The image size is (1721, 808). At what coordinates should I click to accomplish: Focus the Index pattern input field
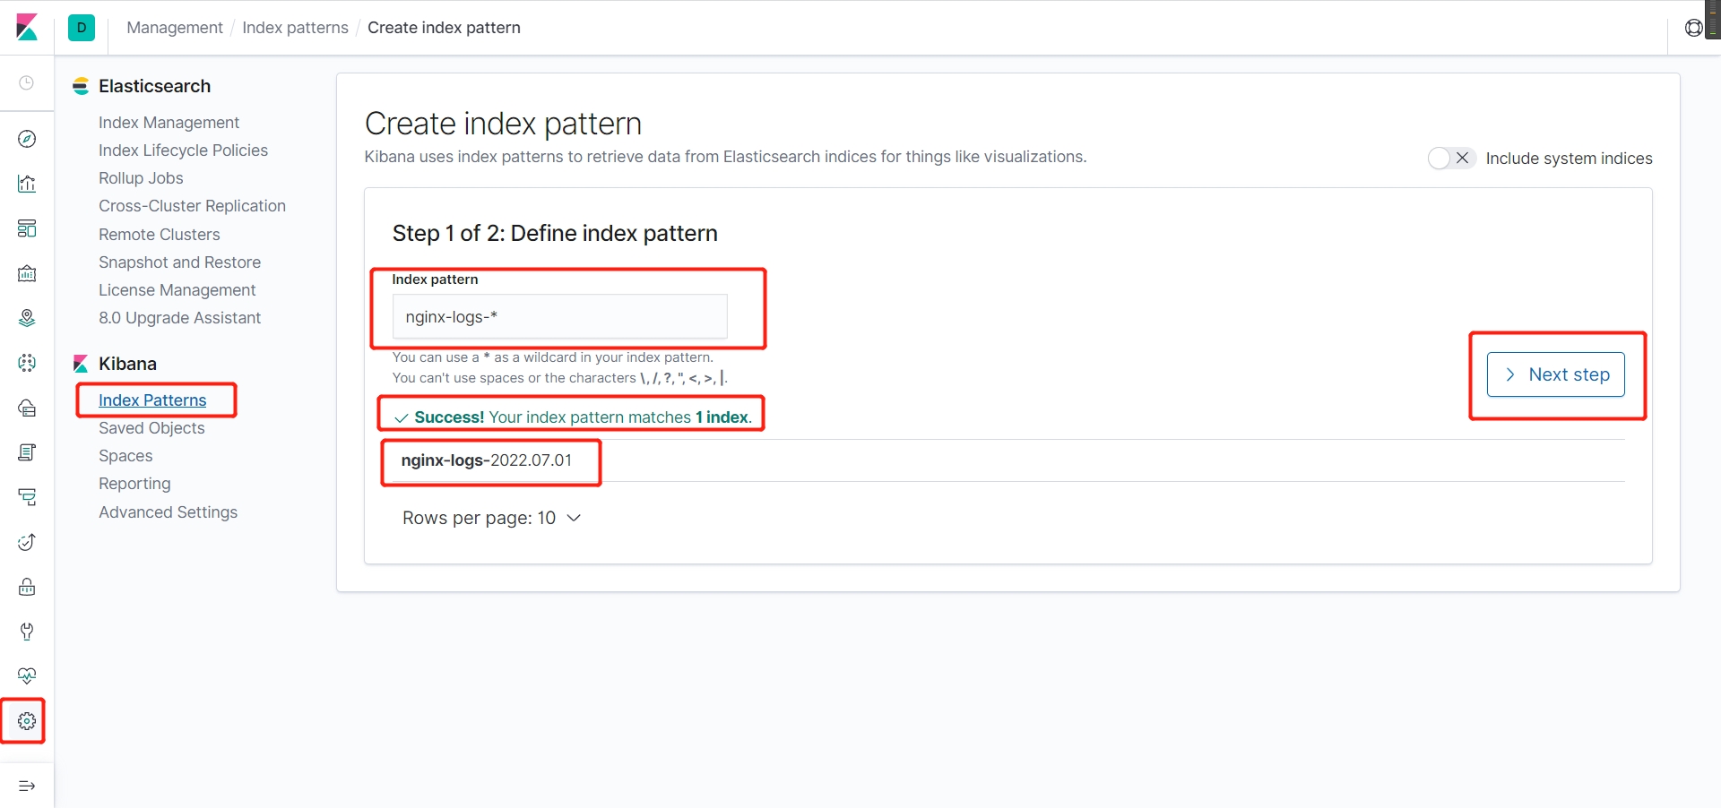coord(559,317)
